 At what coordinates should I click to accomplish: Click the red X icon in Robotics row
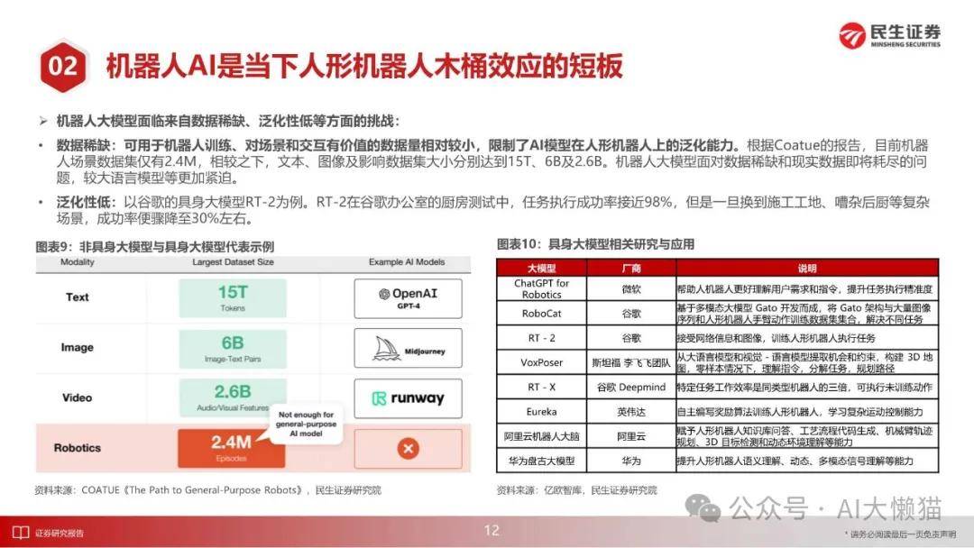[x=409, y=448]
